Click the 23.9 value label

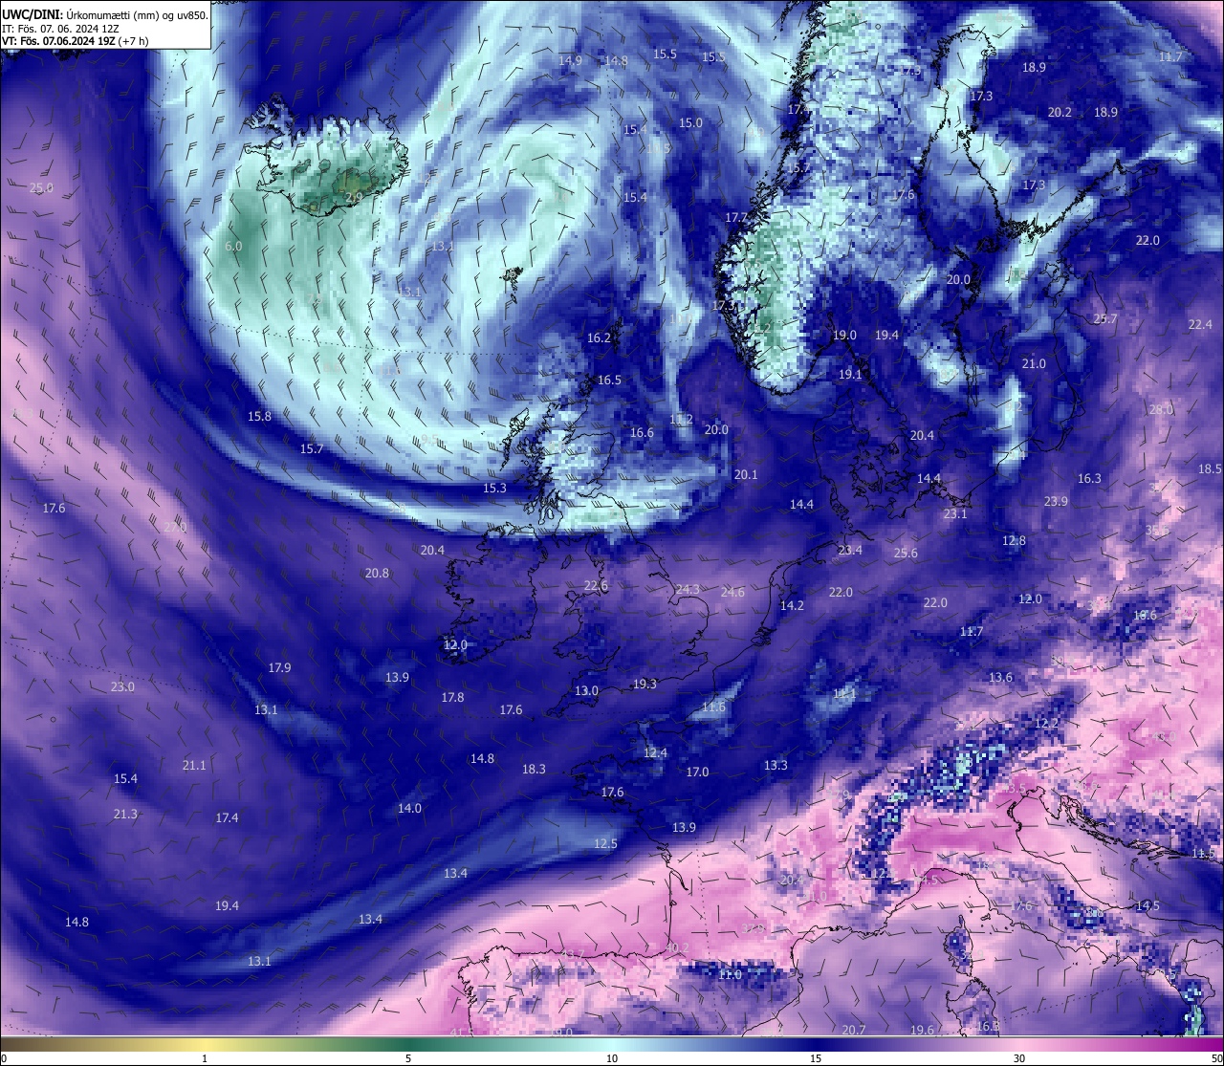click(1056, 501)
